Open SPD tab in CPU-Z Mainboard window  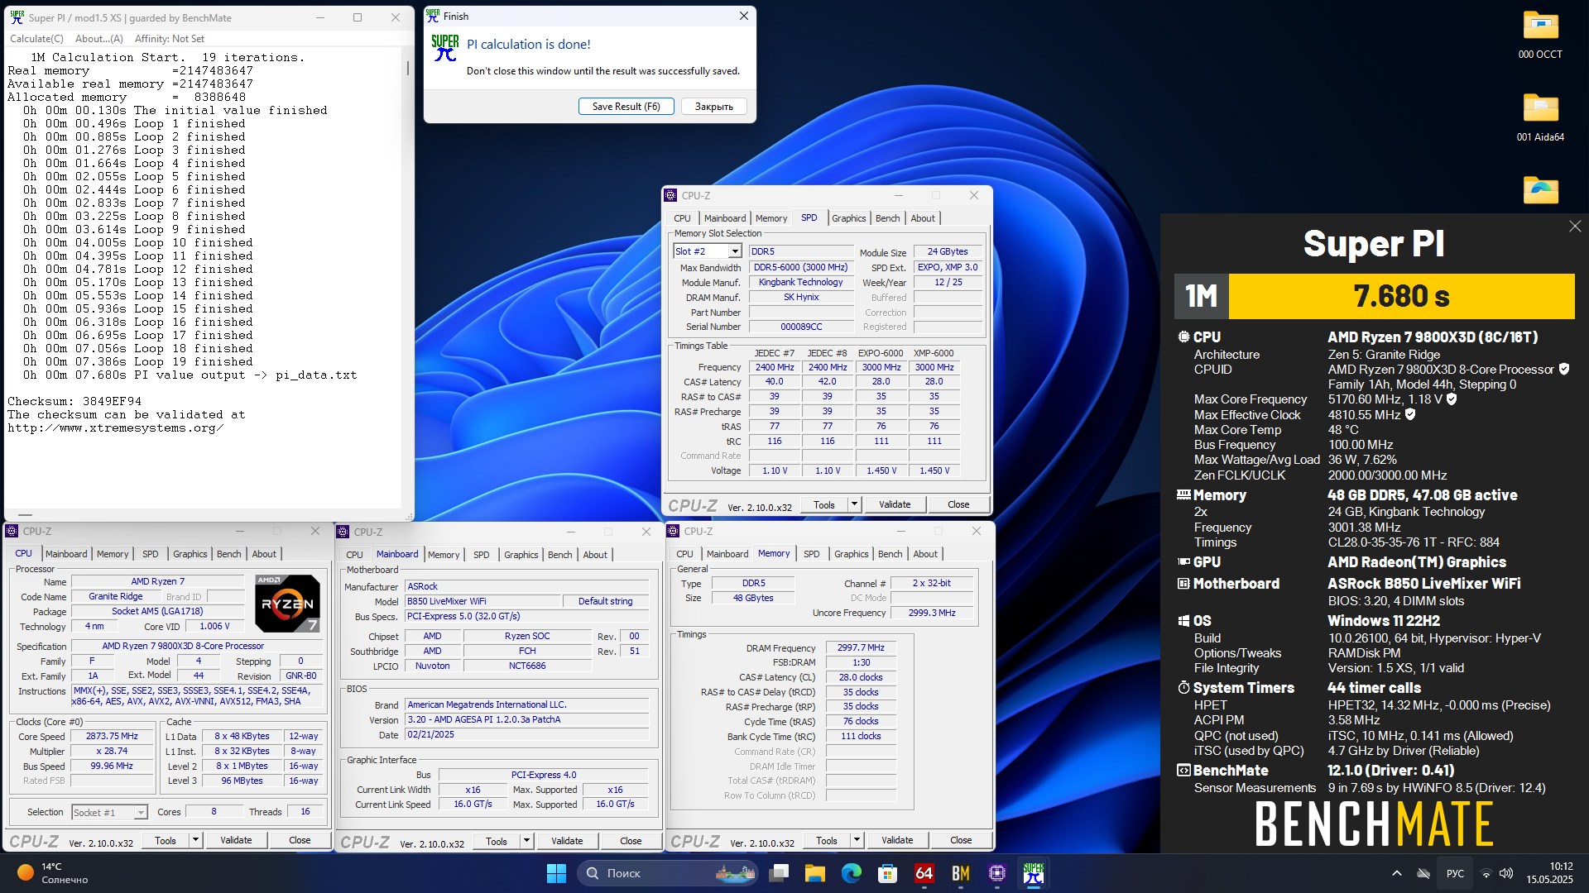click(482, 555)
